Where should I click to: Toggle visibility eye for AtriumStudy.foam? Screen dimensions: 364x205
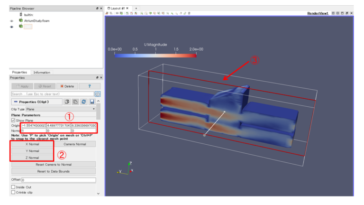(x=12, y=21)
